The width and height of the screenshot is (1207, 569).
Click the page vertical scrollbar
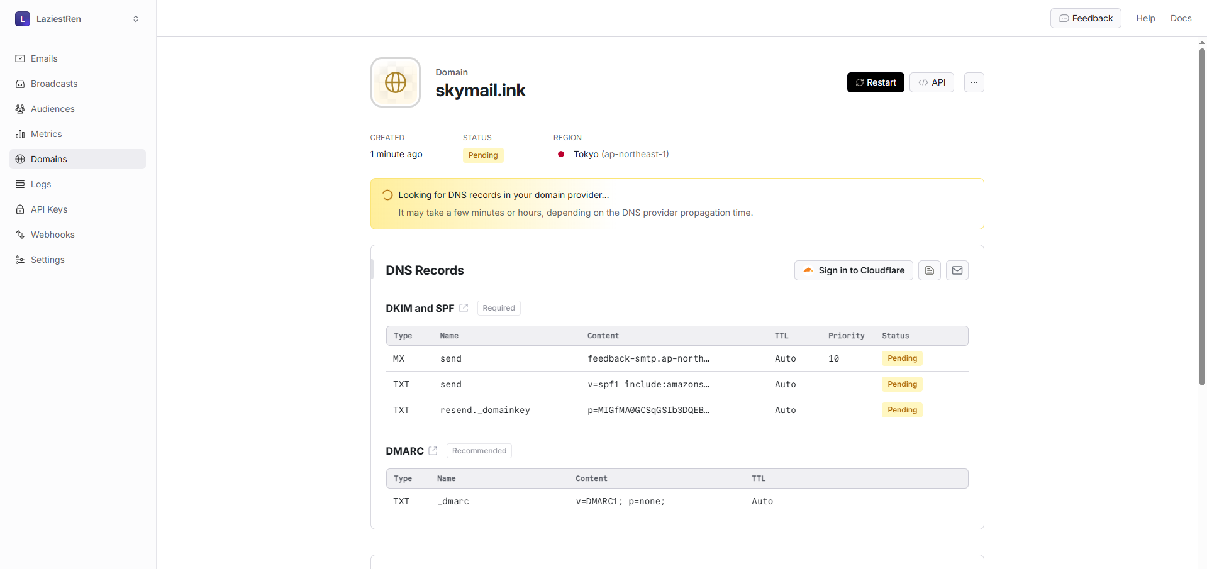(1201, 214)
